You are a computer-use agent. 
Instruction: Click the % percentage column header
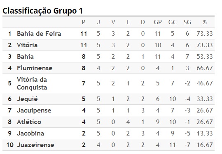(205, 22)
